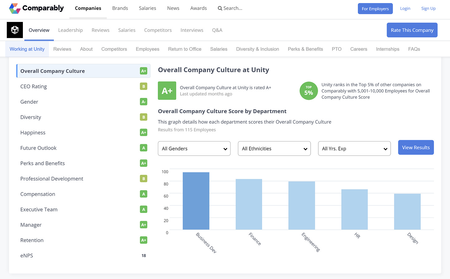Click the large A+ culture grade badge
450x279 pixels.
click(167, 91)
